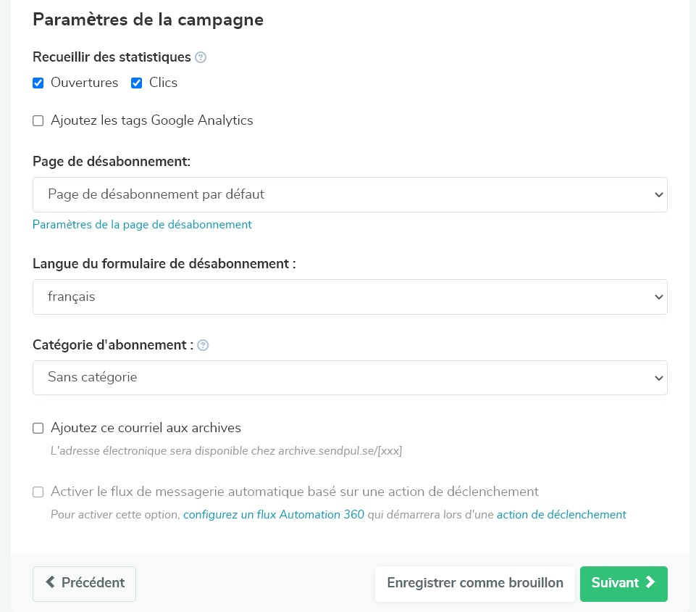Click right chevron icon on Suivant
The height and width of the screenshot is (612, 696).
point(650,582)
